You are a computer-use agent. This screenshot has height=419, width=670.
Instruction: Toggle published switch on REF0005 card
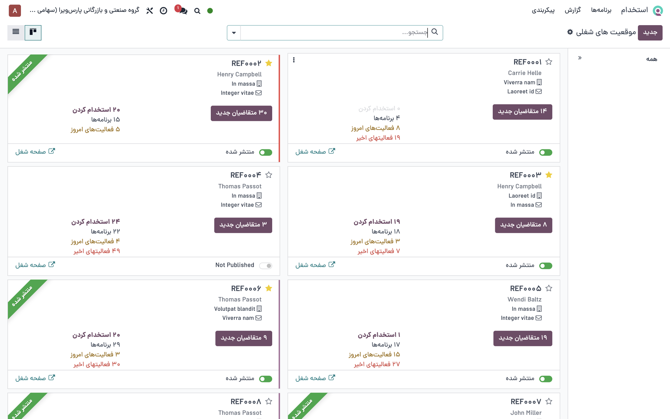tap(545, 379)
